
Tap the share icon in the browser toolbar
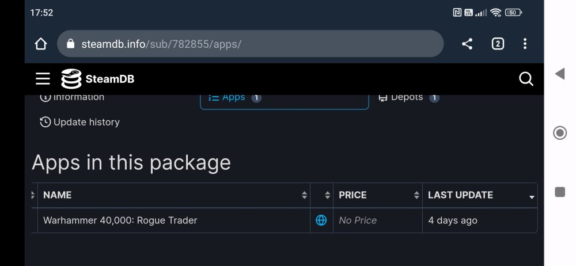[x=467, y=44]
